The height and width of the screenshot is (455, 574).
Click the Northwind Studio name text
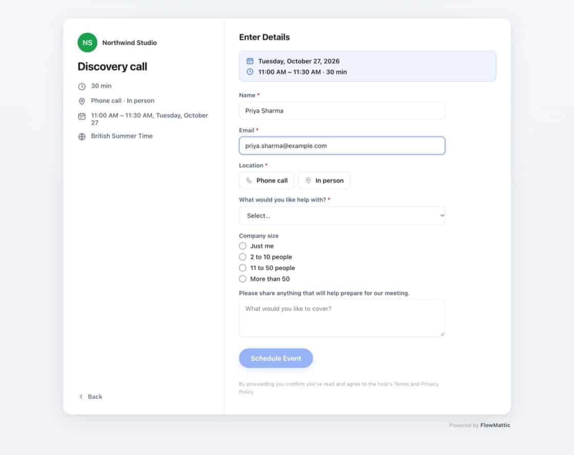(x=130, y=43)
